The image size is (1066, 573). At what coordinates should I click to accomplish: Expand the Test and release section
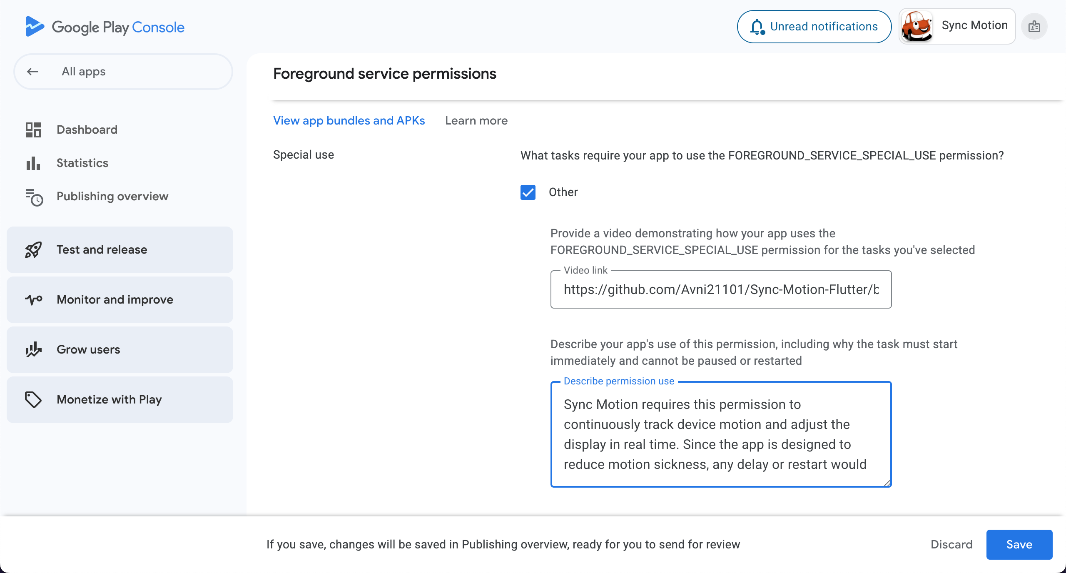(x=120, y=250)
